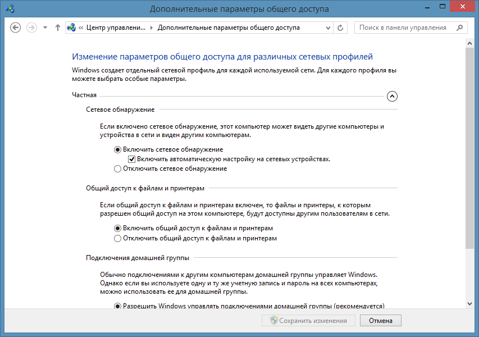Image resolution: width=479 pixels, height=337 pixels.
Task: Go up one level with the Up arrow
Action: click(x=58, y=28)
